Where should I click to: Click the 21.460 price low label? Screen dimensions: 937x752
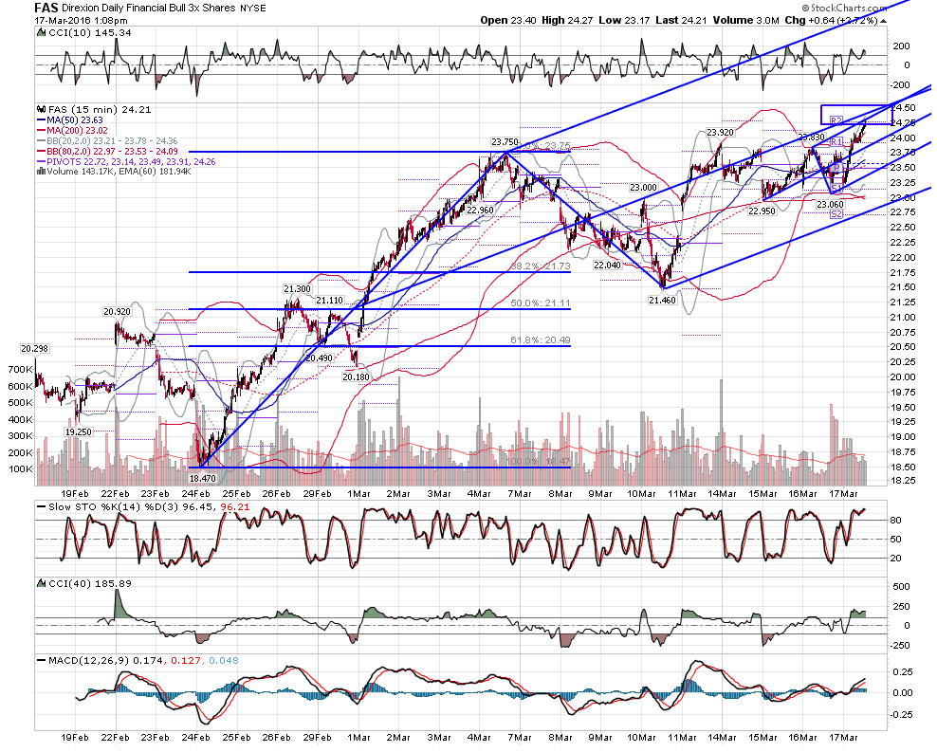pyautogui.click(x=662, y=301)
